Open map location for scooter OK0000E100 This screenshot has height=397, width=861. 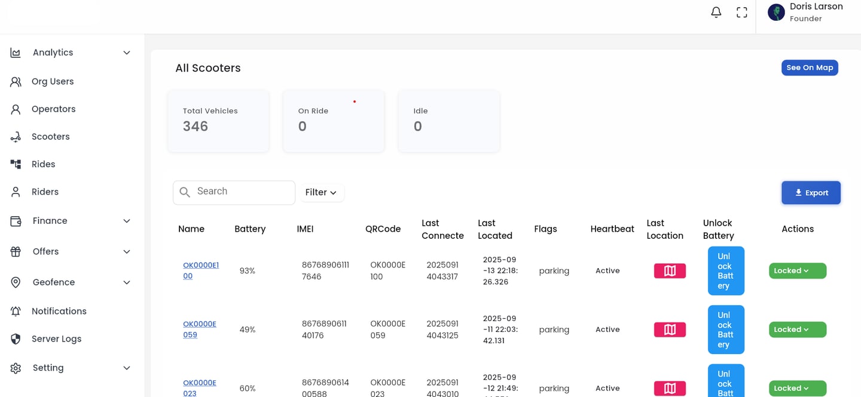[x=670, y=271]
